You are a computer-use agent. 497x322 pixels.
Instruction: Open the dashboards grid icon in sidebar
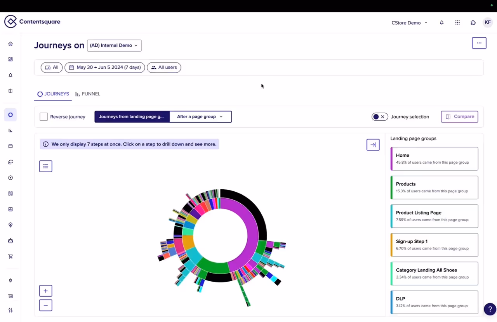pyautogui.click(x=10, y=59)
